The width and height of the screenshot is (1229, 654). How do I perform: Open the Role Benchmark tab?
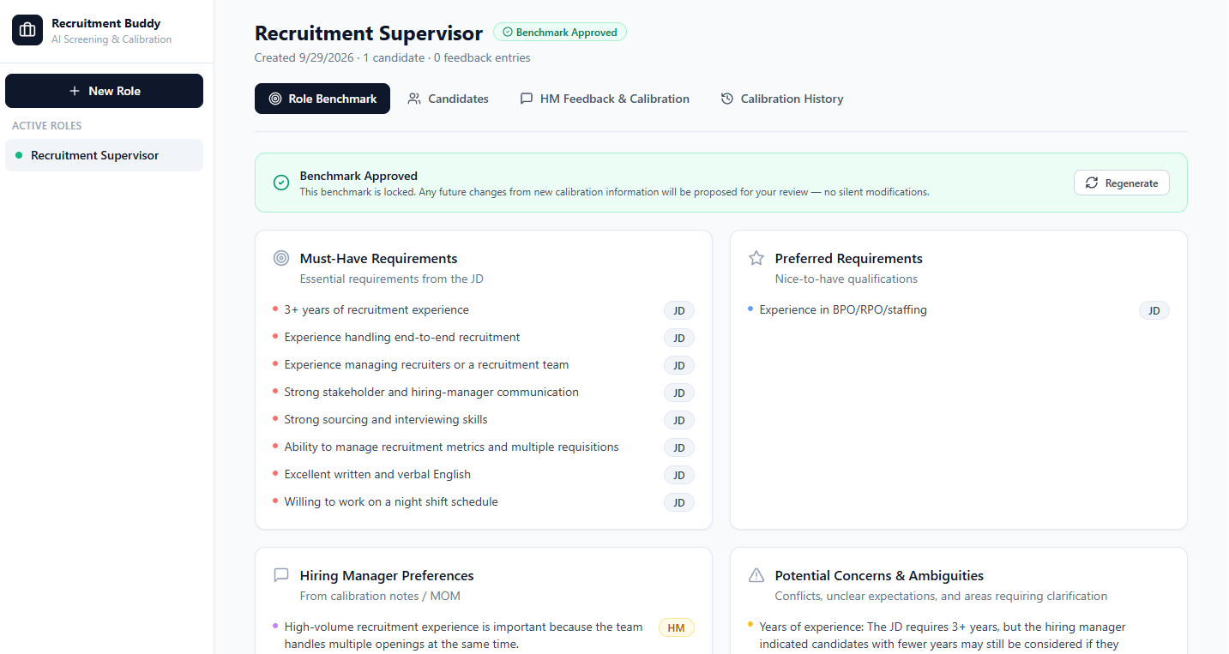[x=322, y=99]
